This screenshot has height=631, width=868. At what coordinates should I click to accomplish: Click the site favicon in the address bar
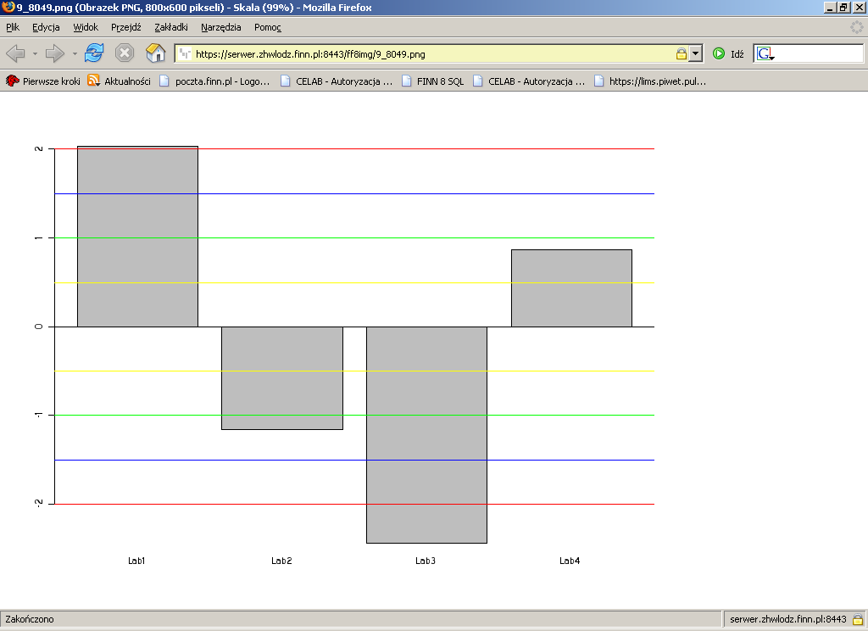(x=186, y=53)
